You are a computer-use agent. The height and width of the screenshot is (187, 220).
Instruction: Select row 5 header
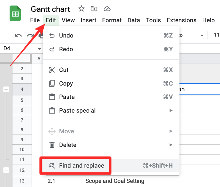click(x=22, y=100)
